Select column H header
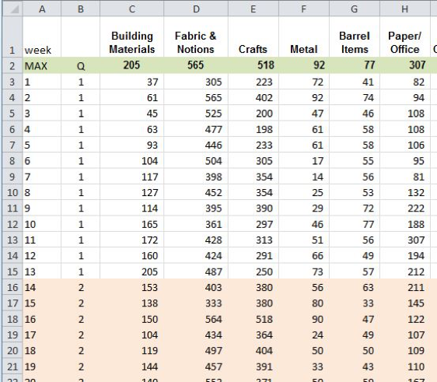 tap(404, 9)
